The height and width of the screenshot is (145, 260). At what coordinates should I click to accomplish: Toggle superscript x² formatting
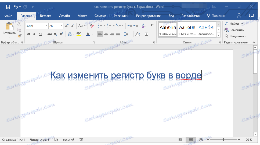click(62, 34)
